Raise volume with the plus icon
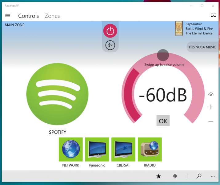This screenshot has height=185, width=220. coord(211,107)
